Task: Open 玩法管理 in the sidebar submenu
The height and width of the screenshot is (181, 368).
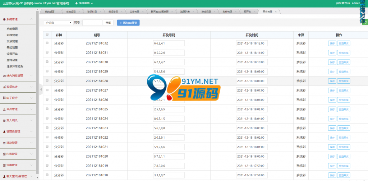Action: pyautogui.click(x=12, y=41)
